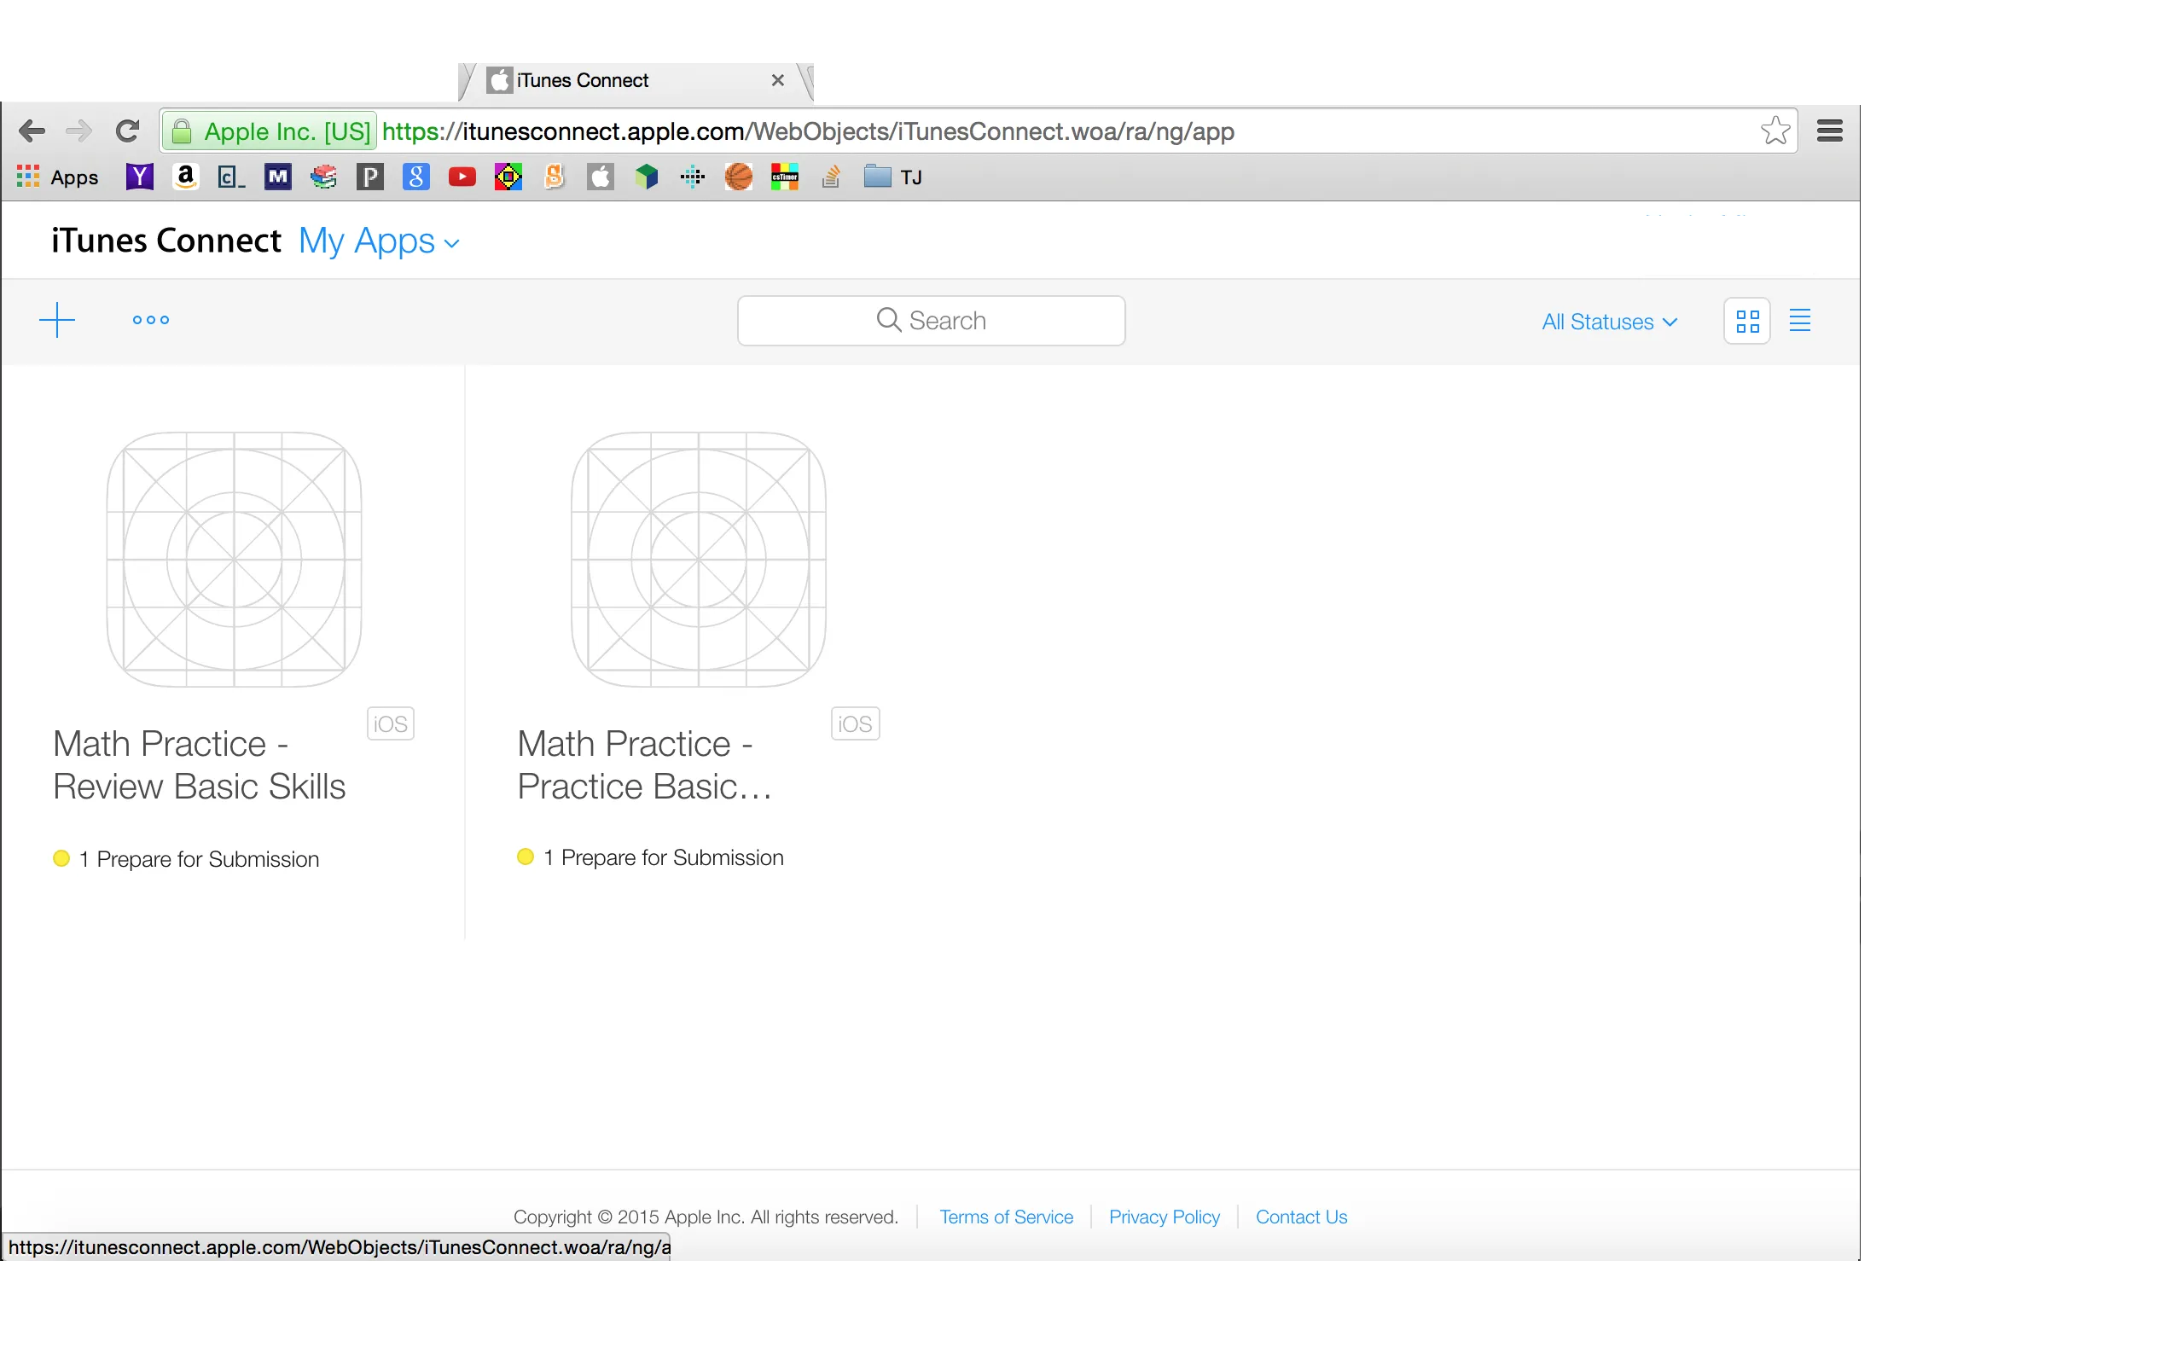Click the plus icon to add an app

coord(57,320)
